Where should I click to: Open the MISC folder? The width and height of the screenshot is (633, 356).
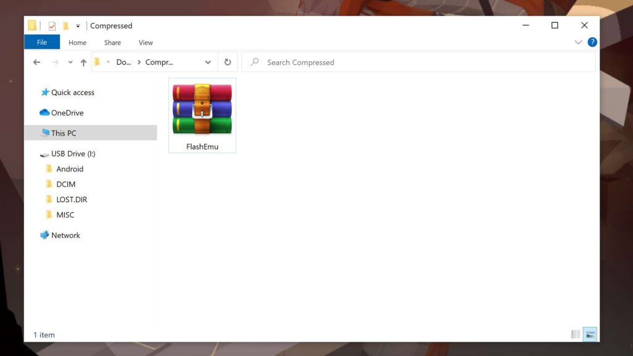click(65, 215)
